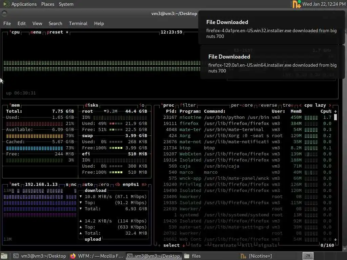Click net zero option
Viewport: 347px width, 260px height.
click(104, 185)
